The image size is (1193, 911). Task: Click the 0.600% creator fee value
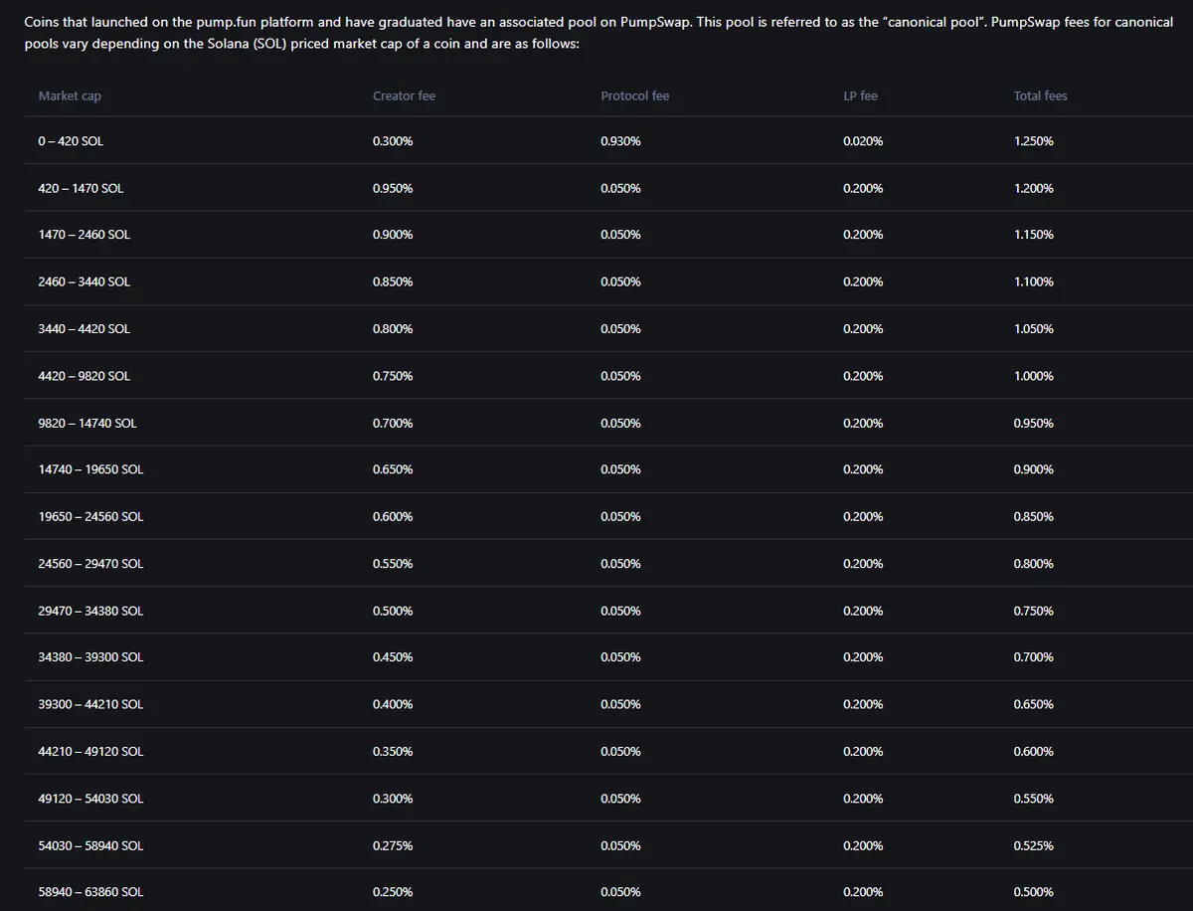393,516
